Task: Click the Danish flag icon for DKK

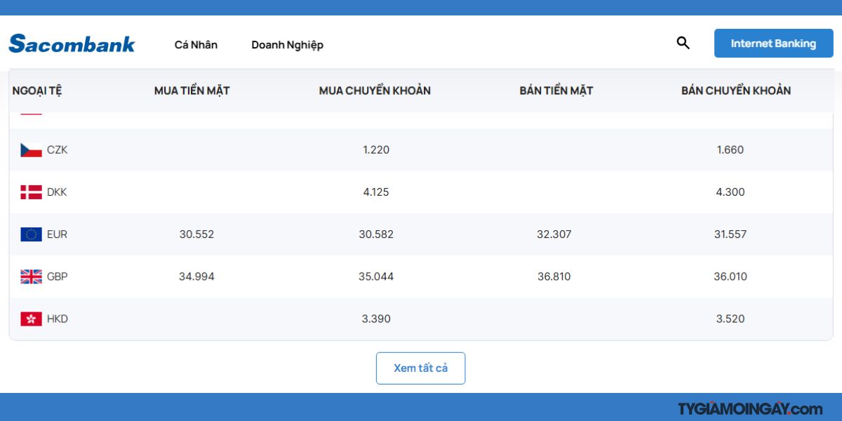Action: [x=31, y=192]
